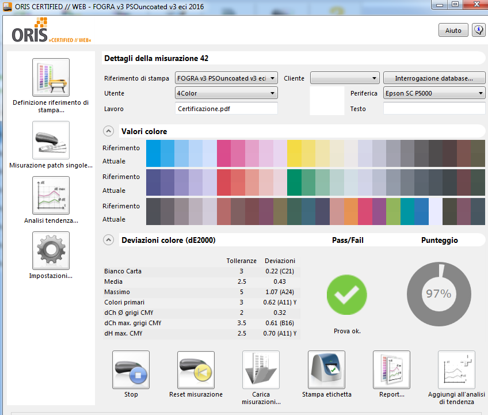Click the Colori primari row
The image size is (488, 415).
pos(201,302)
